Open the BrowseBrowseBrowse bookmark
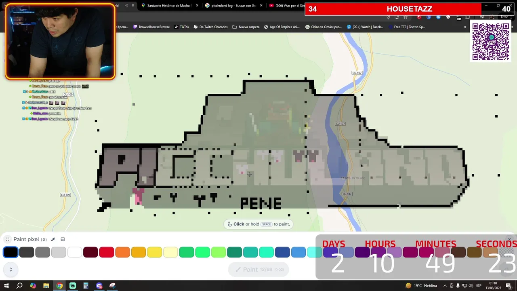 point(151,27)
